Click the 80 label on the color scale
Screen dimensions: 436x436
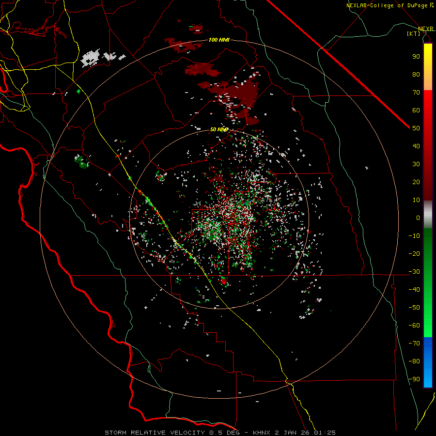pyautogui.click(x=416, y=74)
